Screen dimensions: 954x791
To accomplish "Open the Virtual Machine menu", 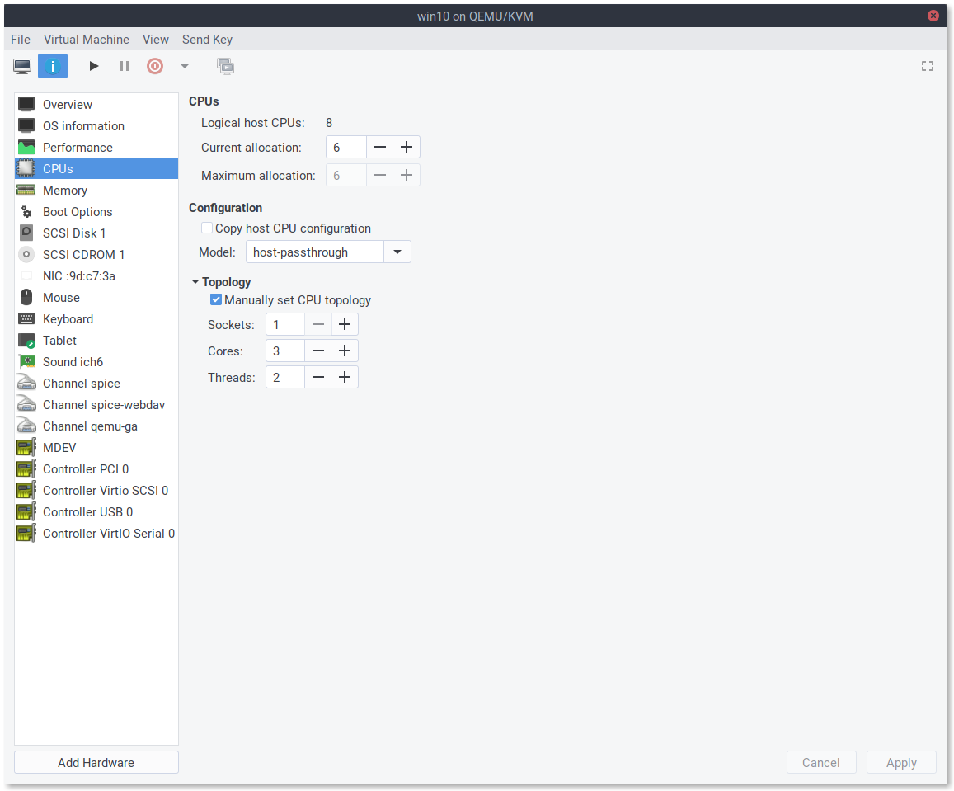I will (87, 40).
